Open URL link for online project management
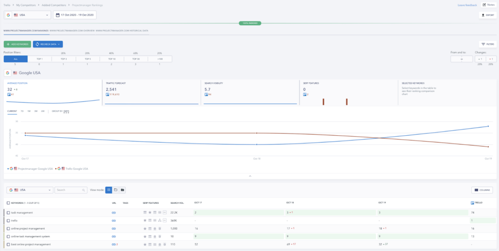499x251 pixels. [x=114, y=229]
